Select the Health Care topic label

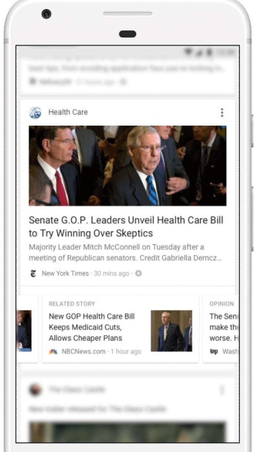(x=68, y=112)
